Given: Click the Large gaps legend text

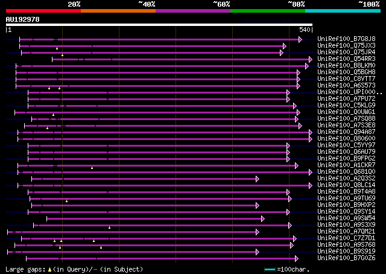Looking at the screenshot, I should point(74,269).
